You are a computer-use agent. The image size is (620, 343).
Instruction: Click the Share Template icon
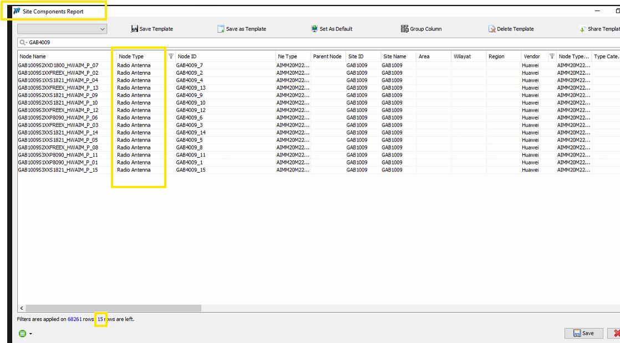tap(582, 29)
